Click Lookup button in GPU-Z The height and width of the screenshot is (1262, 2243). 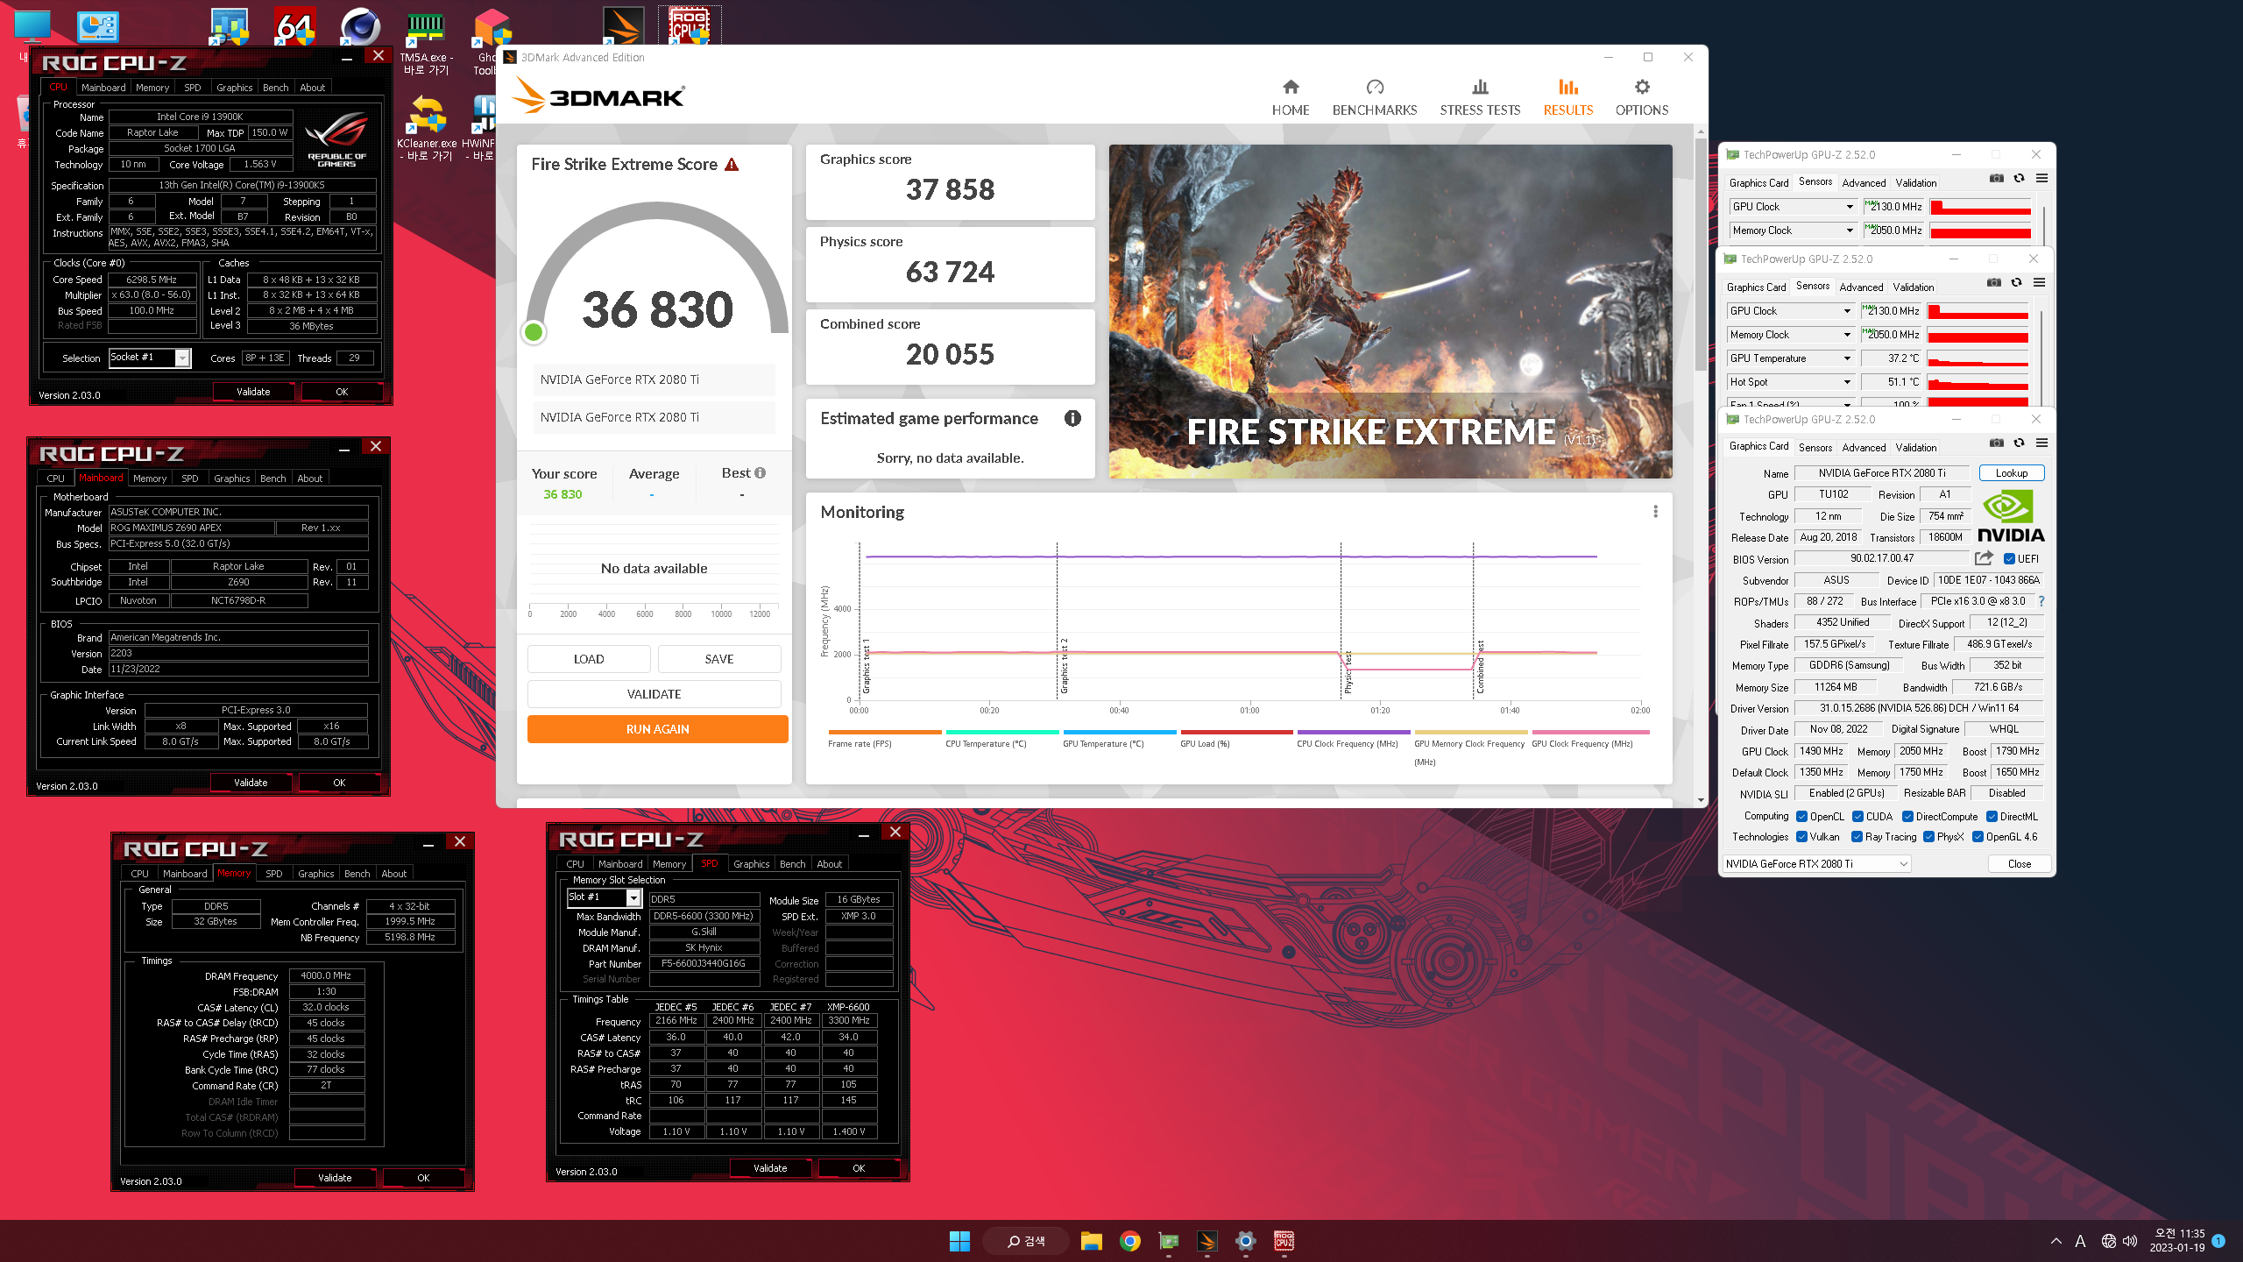point(2012,473)
